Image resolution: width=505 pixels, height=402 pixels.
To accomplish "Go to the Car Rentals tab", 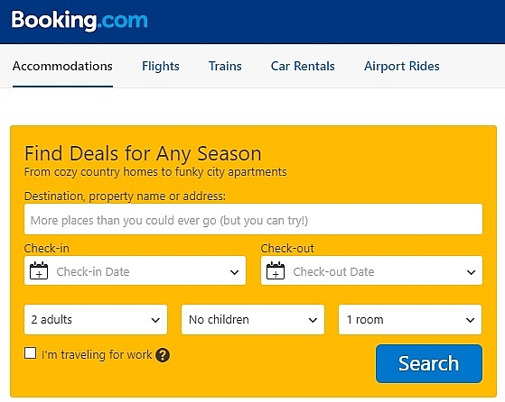I will pos(303,66).
